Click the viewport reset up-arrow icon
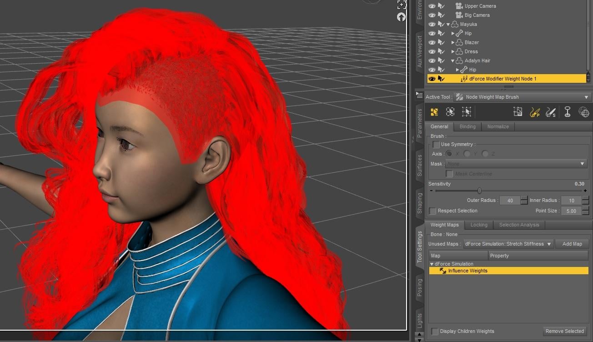Viewport: 593px width, 342px height. click(401, 17)
